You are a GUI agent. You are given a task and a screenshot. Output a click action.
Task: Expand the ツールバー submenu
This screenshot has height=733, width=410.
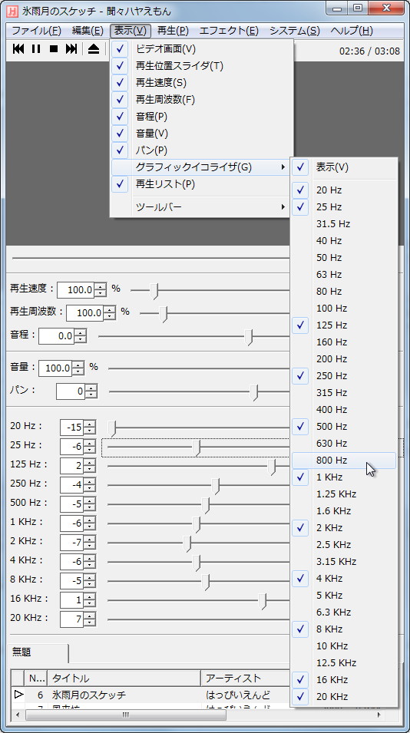201,207
